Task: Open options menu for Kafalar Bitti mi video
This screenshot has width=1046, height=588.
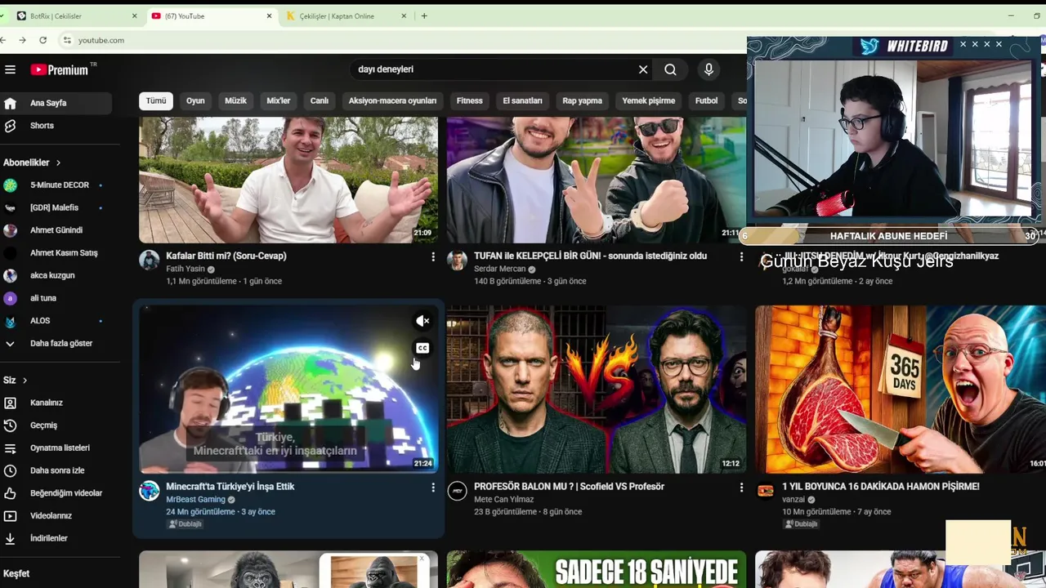Action: 433,256
